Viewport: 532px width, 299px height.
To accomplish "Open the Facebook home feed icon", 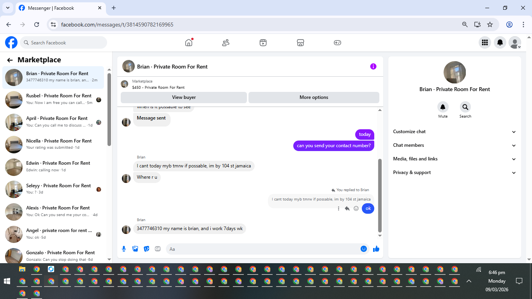I will click(x=189, y=42).
